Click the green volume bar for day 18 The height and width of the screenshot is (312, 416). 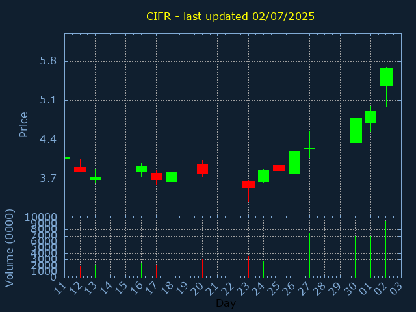tap(172, 268)
